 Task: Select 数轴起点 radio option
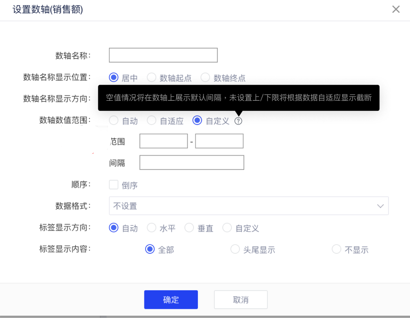point(151,77)
